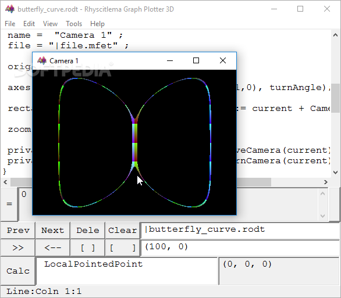Click the 'file = "|file.mfet"' code line

(x=68, y=45)
